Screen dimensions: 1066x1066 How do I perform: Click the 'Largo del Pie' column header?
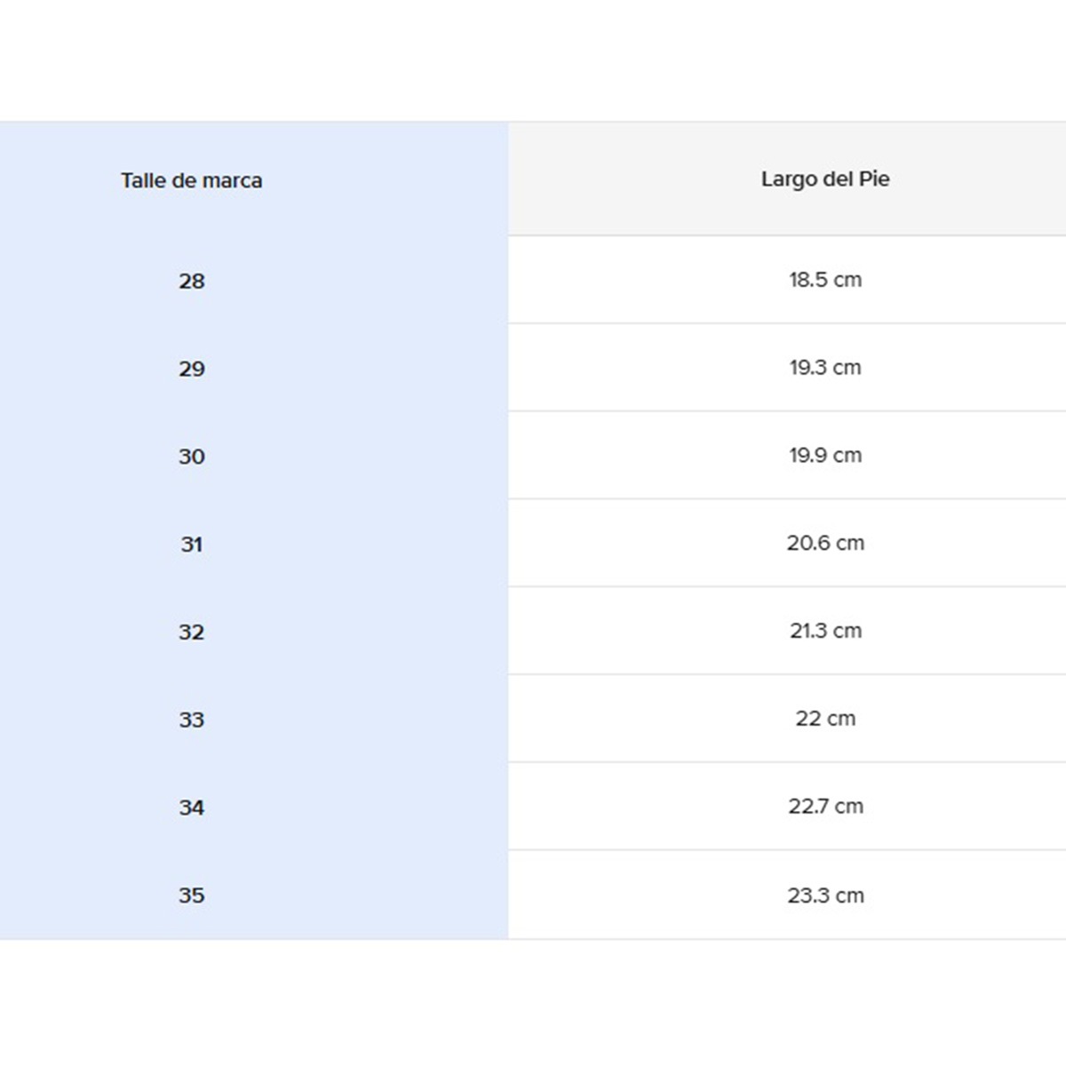(825, 179)
